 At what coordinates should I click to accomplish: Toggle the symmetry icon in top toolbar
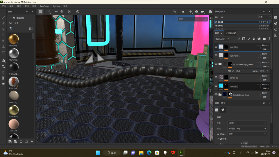56,11
